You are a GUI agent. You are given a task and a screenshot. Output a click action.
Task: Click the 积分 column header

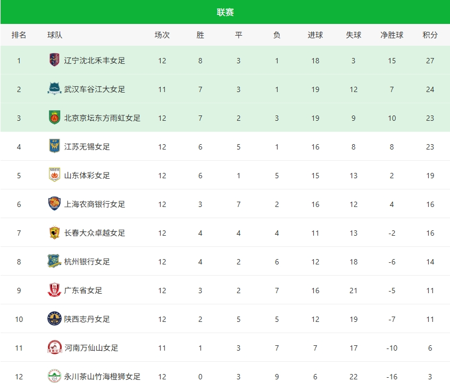coord(430,35)
